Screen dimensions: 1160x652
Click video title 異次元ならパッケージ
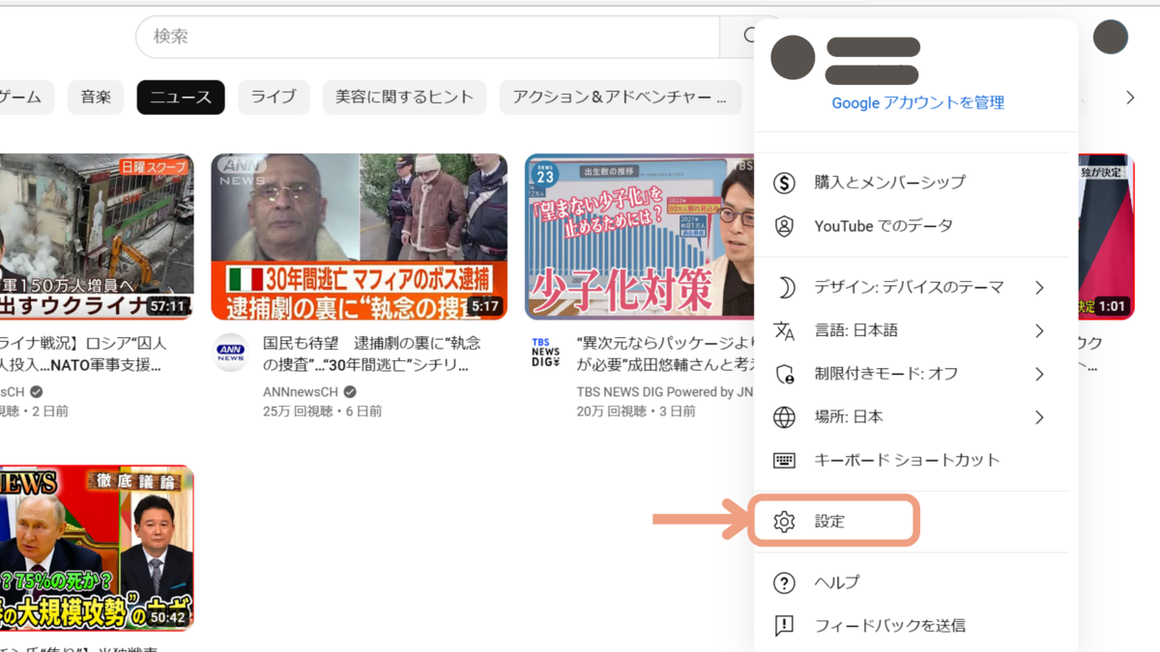(x=665, y=354)
